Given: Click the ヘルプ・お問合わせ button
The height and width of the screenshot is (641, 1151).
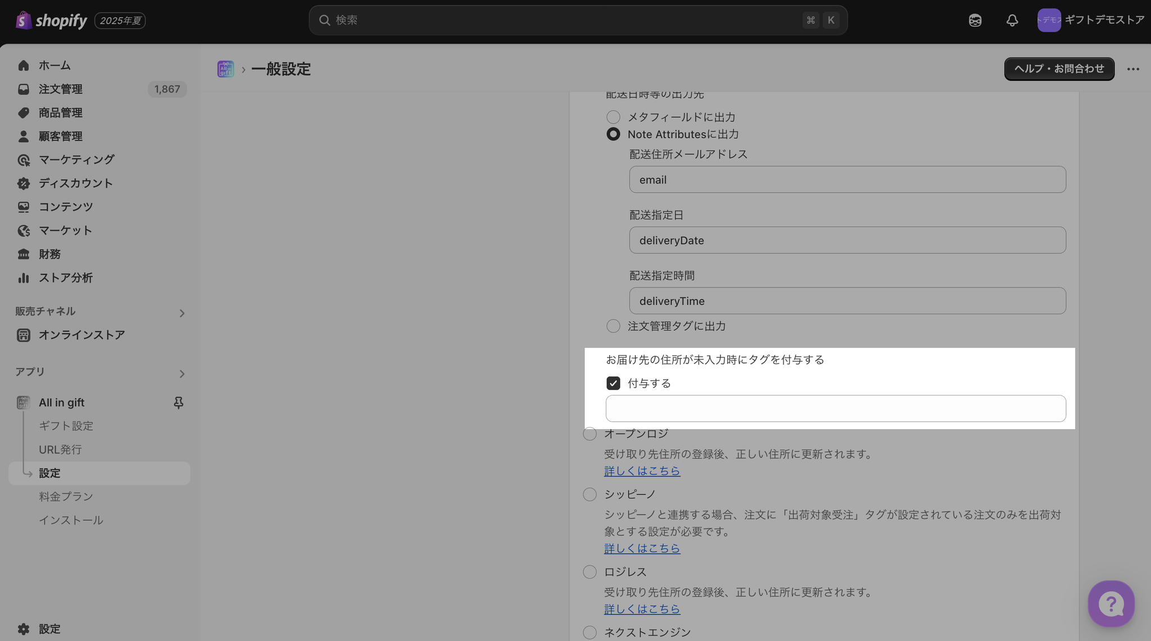Looking at the screenshot, I should (1059, 69).
